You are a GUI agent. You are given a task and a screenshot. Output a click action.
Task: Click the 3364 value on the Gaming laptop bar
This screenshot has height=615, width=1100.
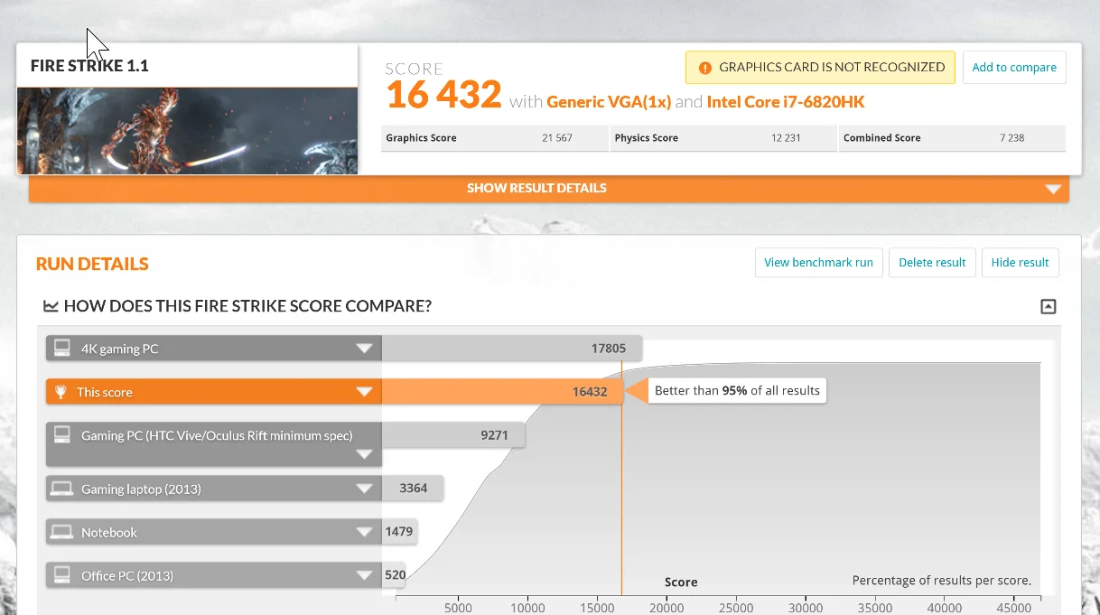point(414,489)
